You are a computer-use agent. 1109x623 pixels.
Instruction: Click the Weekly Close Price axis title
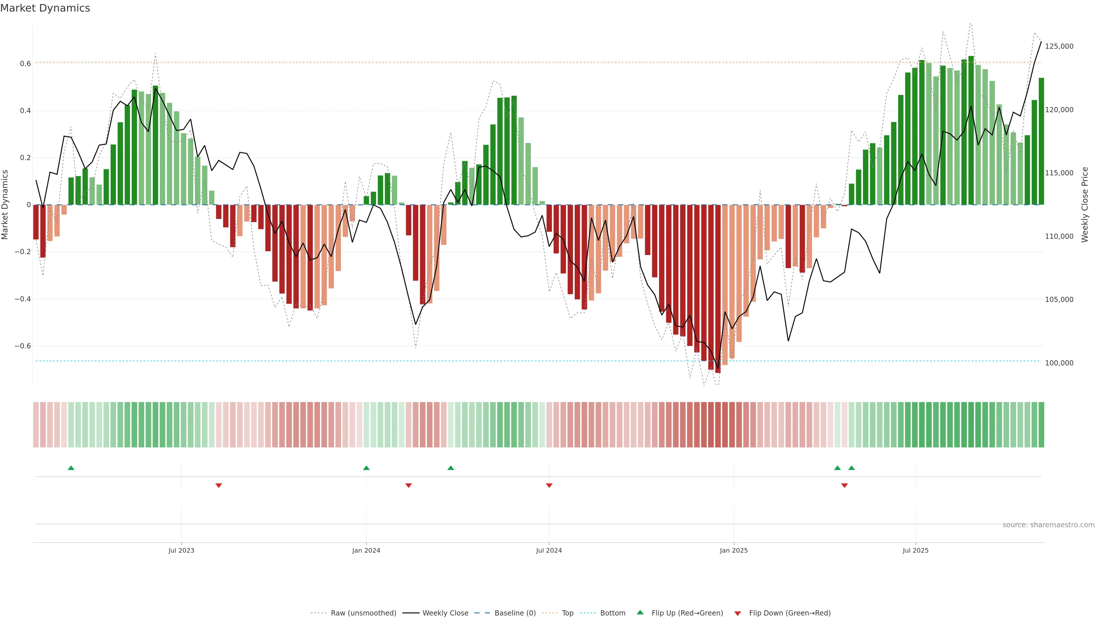coord(1084,205)
